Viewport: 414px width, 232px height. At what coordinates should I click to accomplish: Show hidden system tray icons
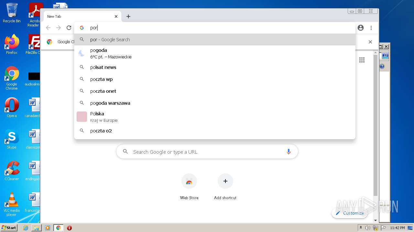(x=361, y=228)
